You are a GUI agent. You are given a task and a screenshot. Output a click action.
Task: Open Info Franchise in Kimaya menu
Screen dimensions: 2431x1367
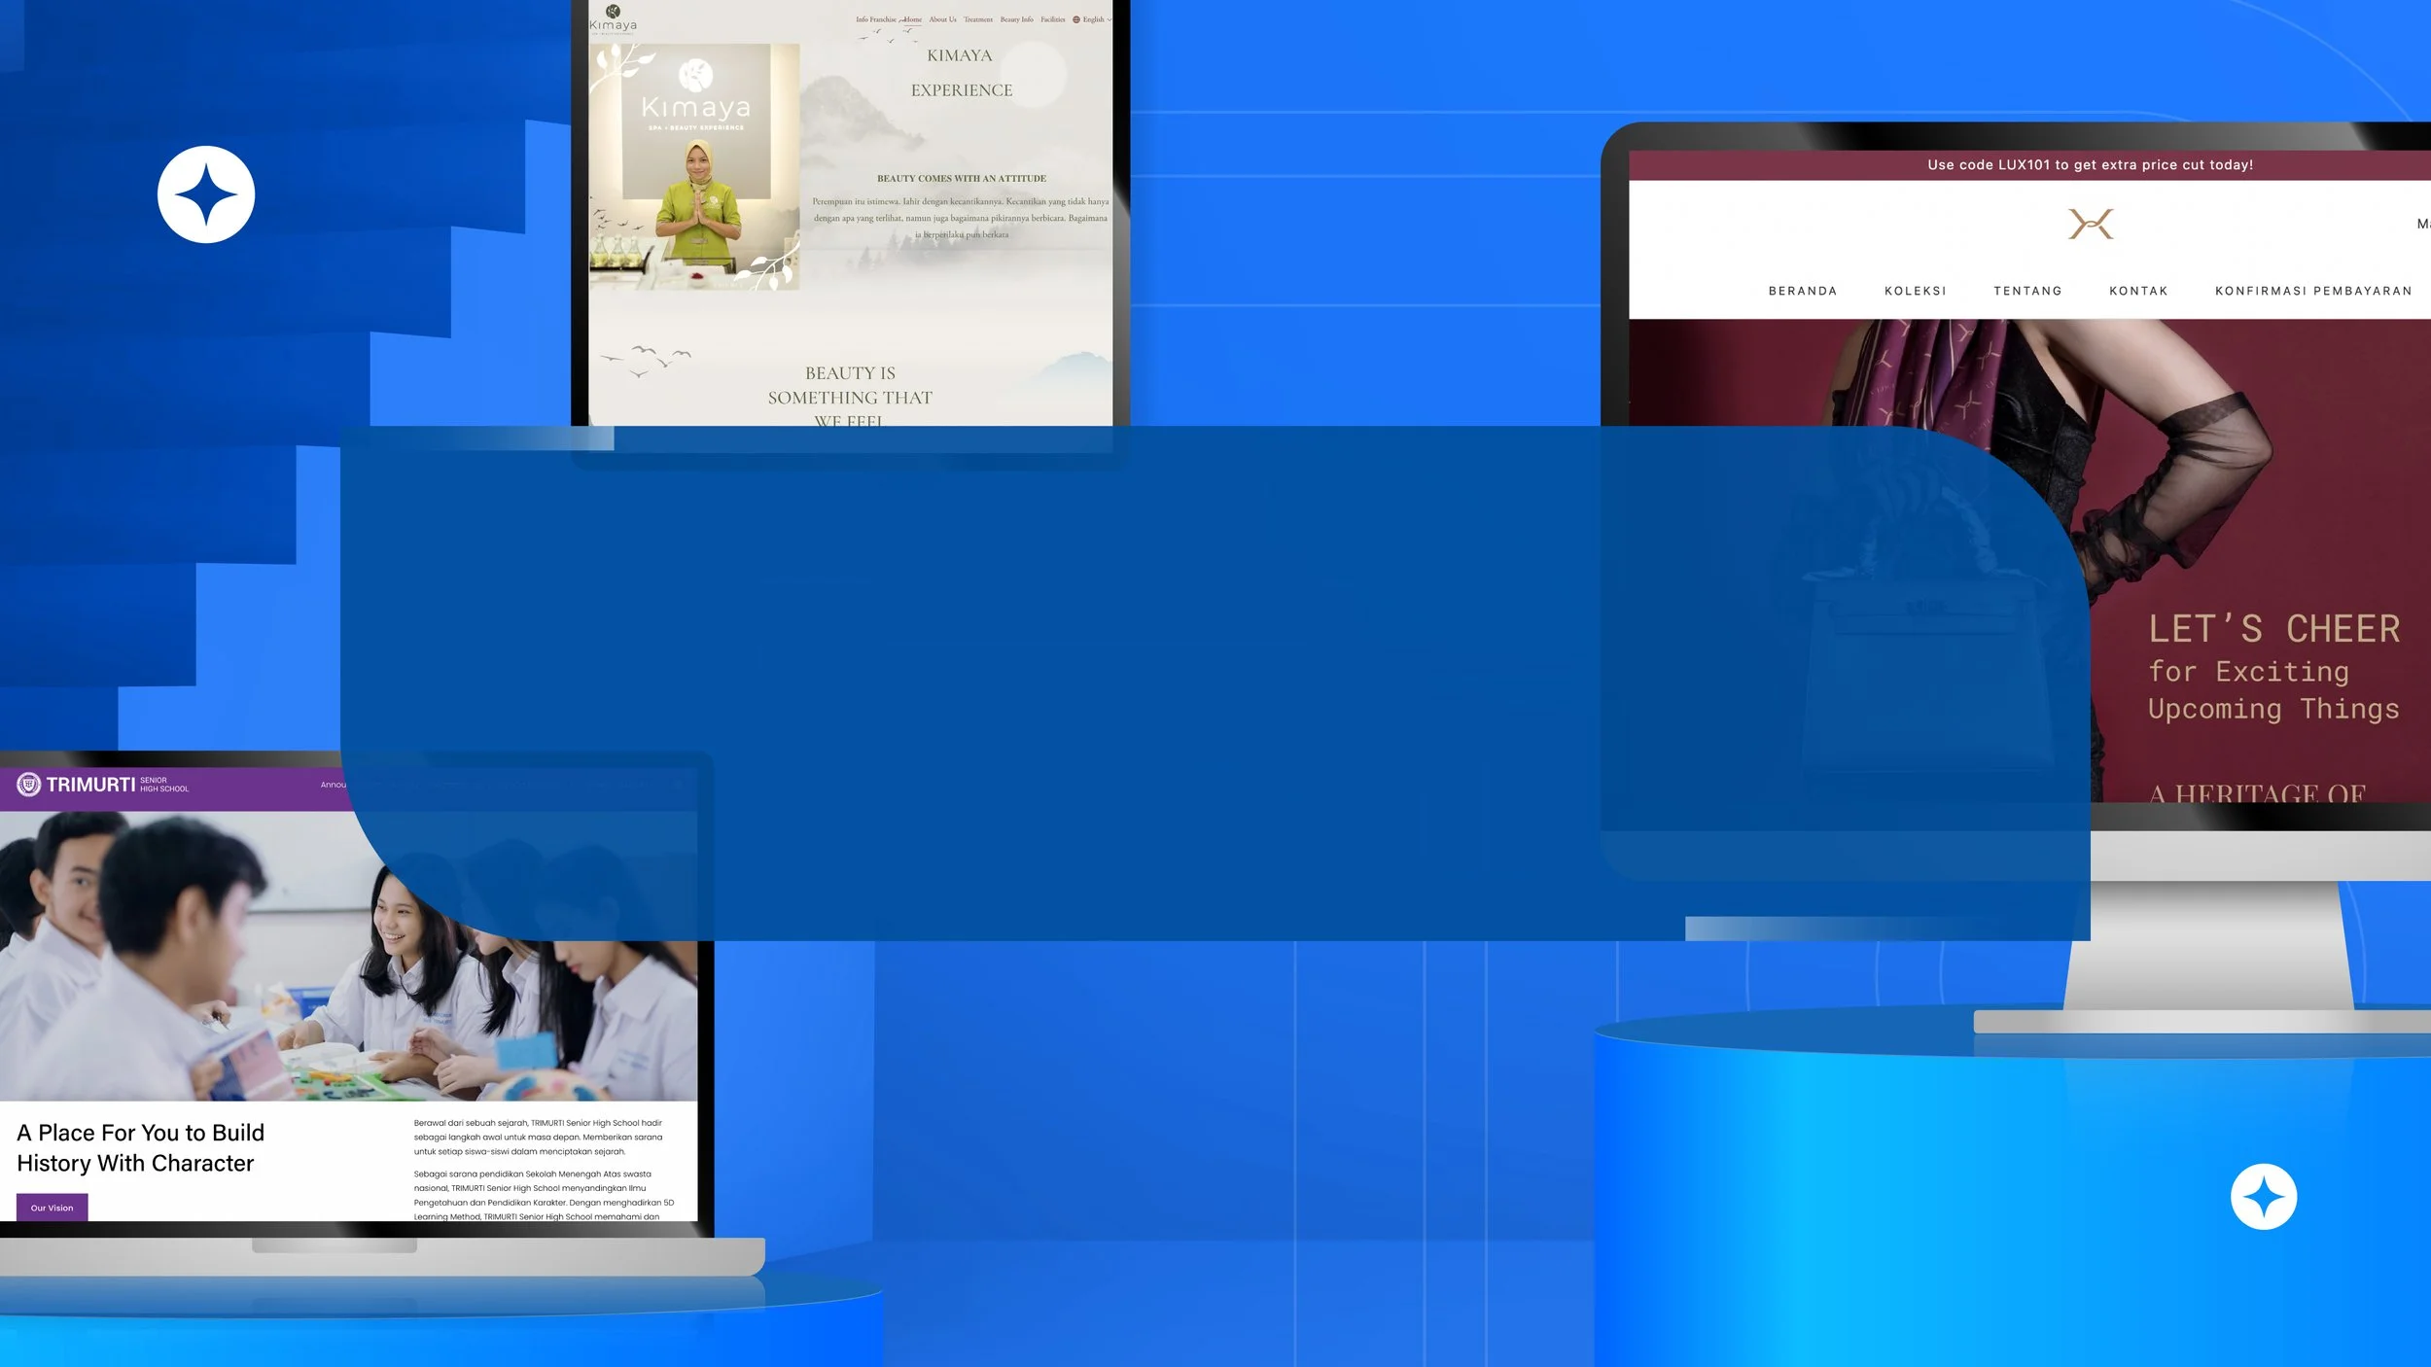point(875,19)
